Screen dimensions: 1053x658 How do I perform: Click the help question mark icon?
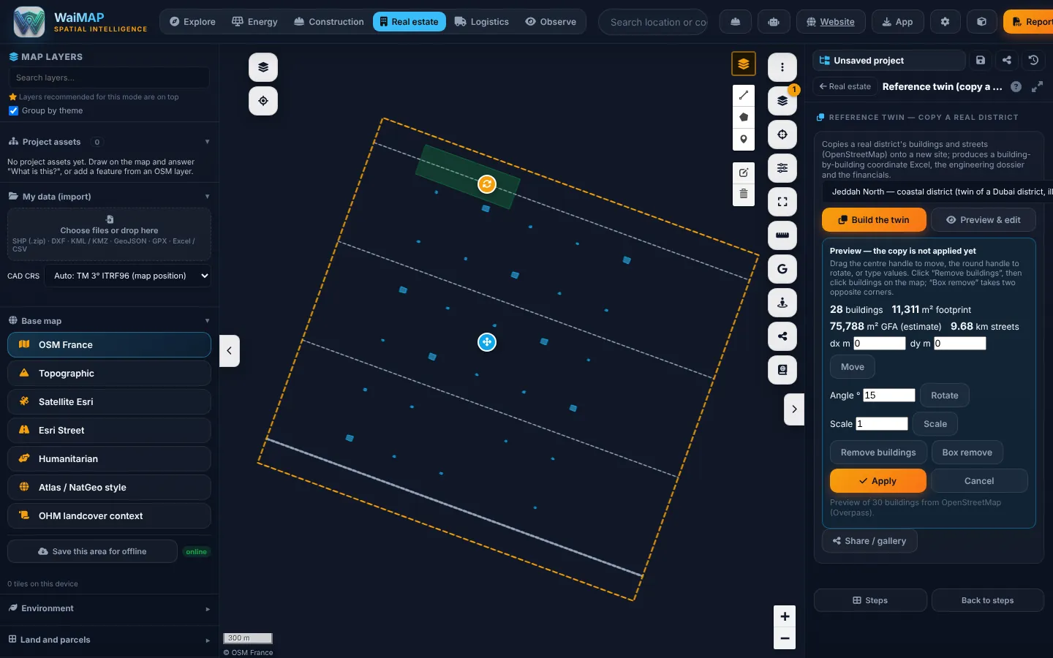tap(1016, 87)
